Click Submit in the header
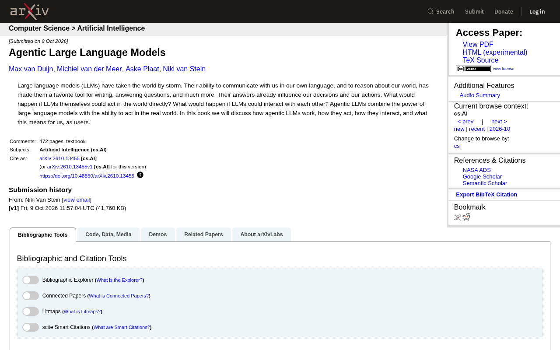The image size is (560, 350). pos(474,11)
